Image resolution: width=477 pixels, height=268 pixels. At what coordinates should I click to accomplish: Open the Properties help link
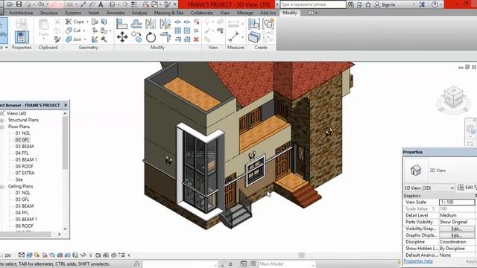click(x=418, y=261)
